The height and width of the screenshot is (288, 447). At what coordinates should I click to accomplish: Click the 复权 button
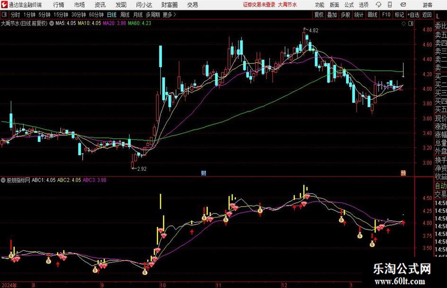click(319, 15)
